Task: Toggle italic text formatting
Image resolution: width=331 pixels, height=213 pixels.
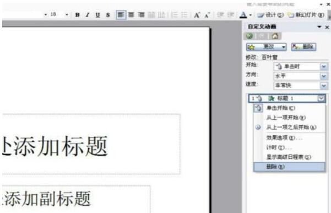Action: coord(88,15)
